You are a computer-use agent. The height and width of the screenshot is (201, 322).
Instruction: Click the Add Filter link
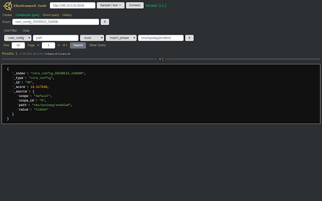pyautogui.click(x=10, y=30)
